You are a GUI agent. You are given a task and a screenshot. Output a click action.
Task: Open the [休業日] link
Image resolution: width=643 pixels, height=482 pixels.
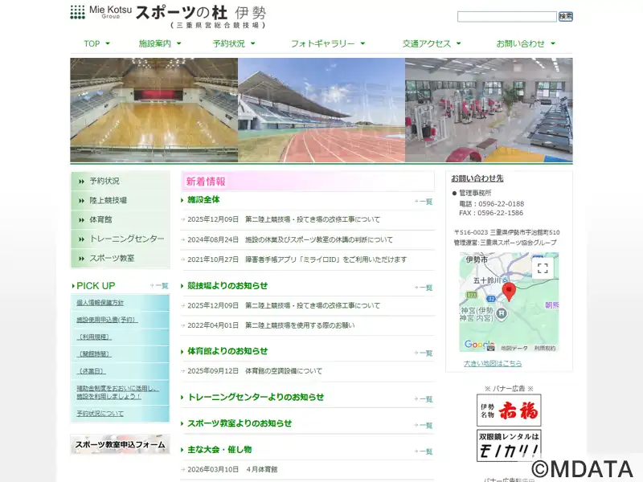(91, 371)
